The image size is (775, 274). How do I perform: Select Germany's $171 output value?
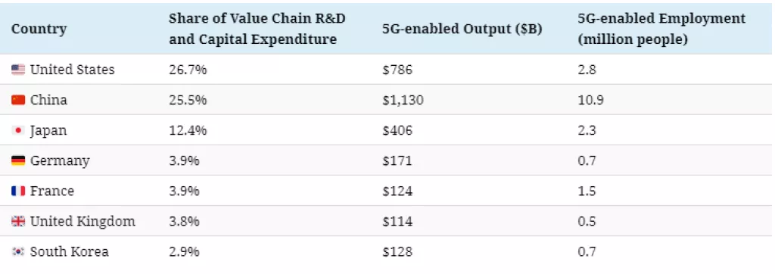point(397,160)
